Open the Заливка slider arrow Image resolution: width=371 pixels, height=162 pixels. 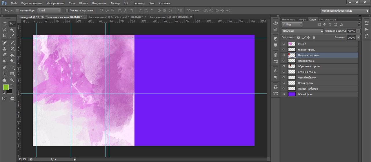(359, 37)
